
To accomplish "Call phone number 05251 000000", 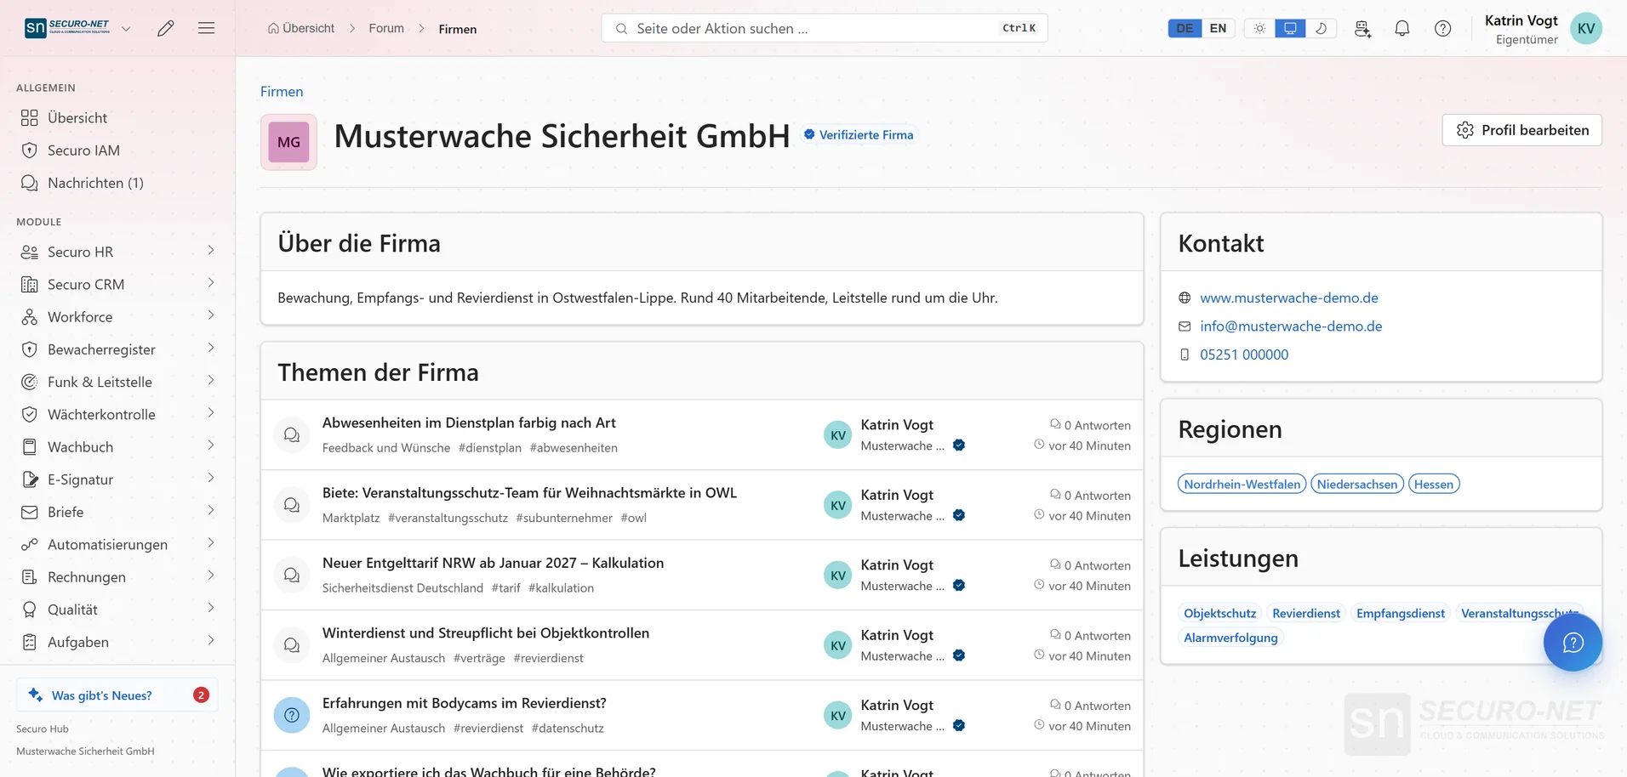I will click(1244, 354).
